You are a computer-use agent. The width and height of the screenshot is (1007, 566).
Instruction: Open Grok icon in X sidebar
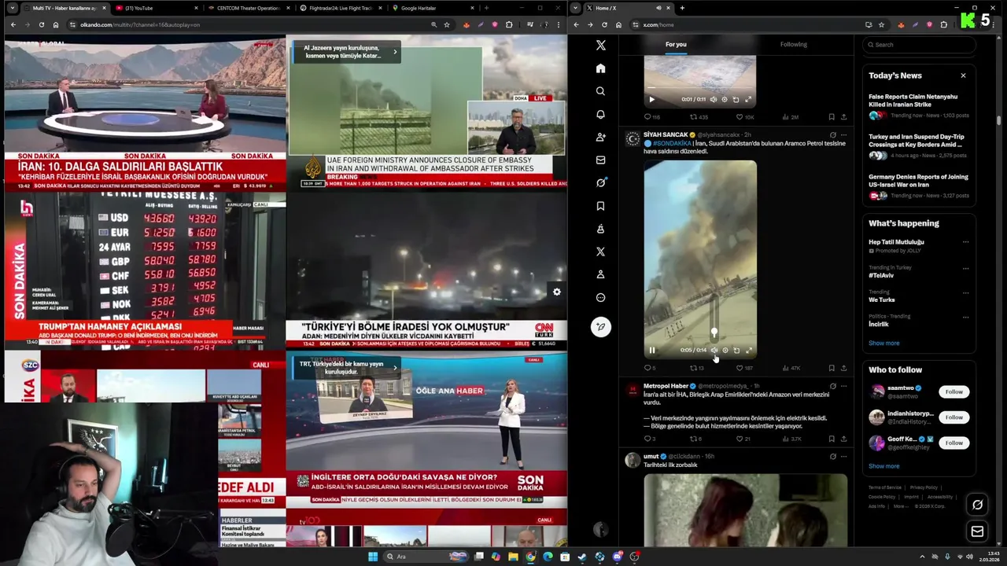[600, 182]
